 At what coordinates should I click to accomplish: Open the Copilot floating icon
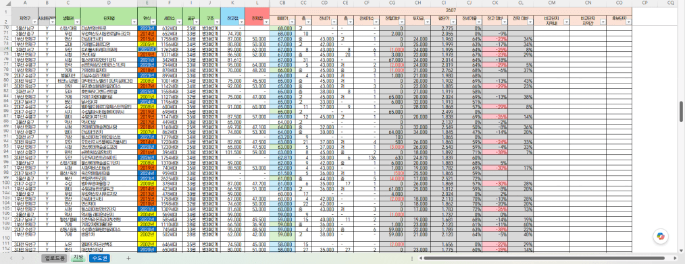[660, 236]
